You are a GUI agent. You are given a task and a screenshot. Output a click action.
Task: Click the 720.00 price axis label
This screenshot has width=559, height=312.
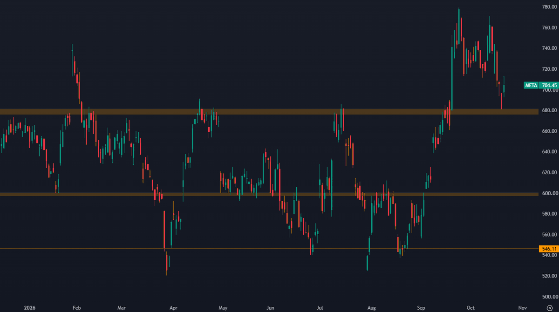pos(550,69)
